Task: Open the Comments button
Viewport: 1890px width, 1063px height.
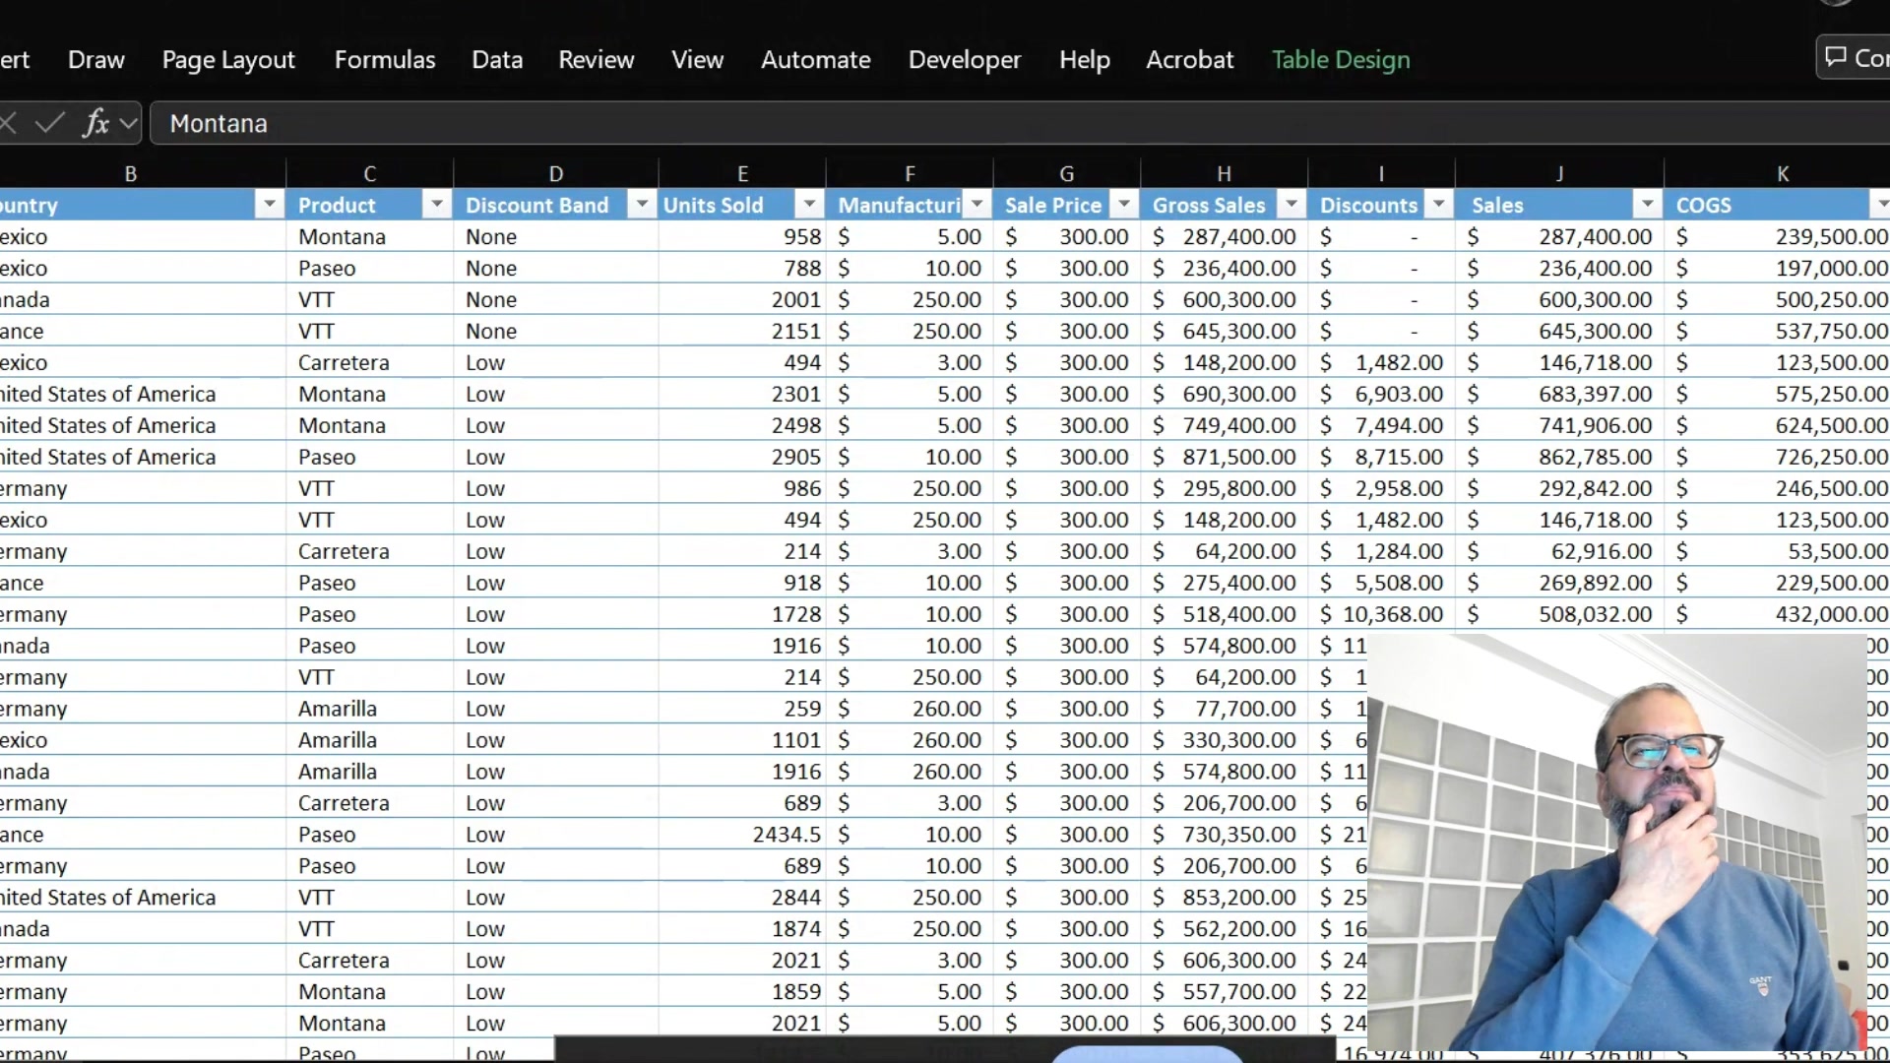Action: [x=1856, y=58]
